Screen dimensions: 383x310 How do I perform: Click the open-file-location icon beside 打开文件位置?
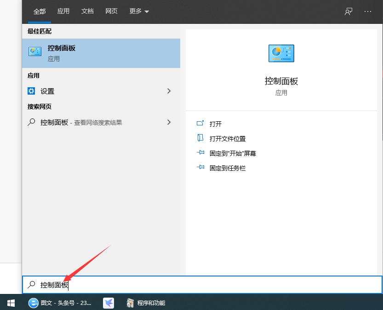tap(200, 138)
